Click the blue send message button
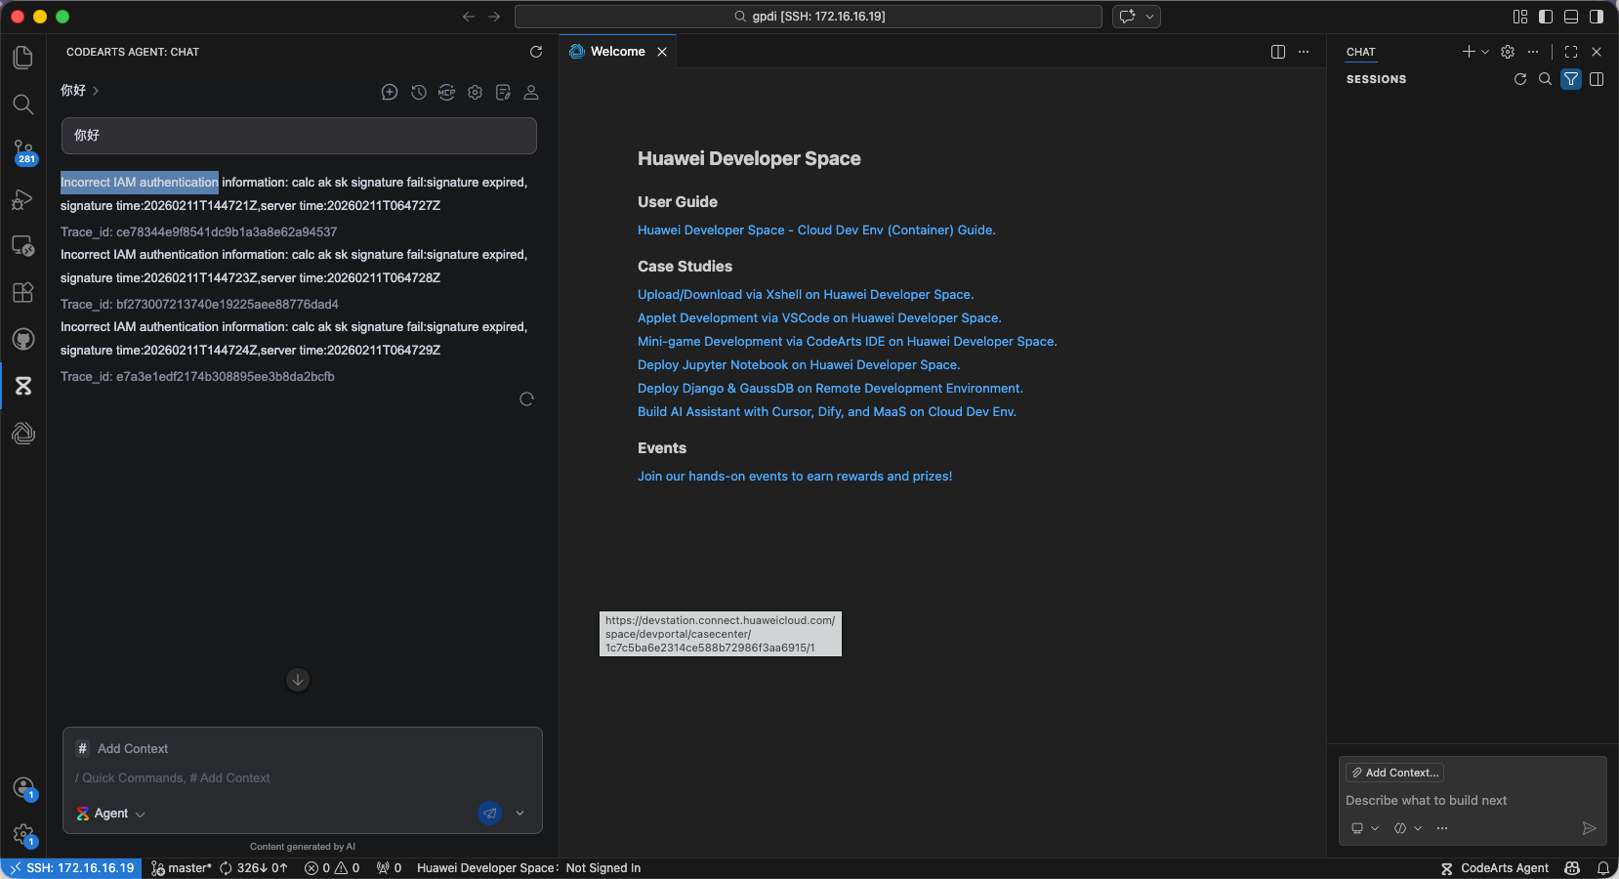Image resolution: width=1619 pixels, height=879 pixels. (489, 813)
